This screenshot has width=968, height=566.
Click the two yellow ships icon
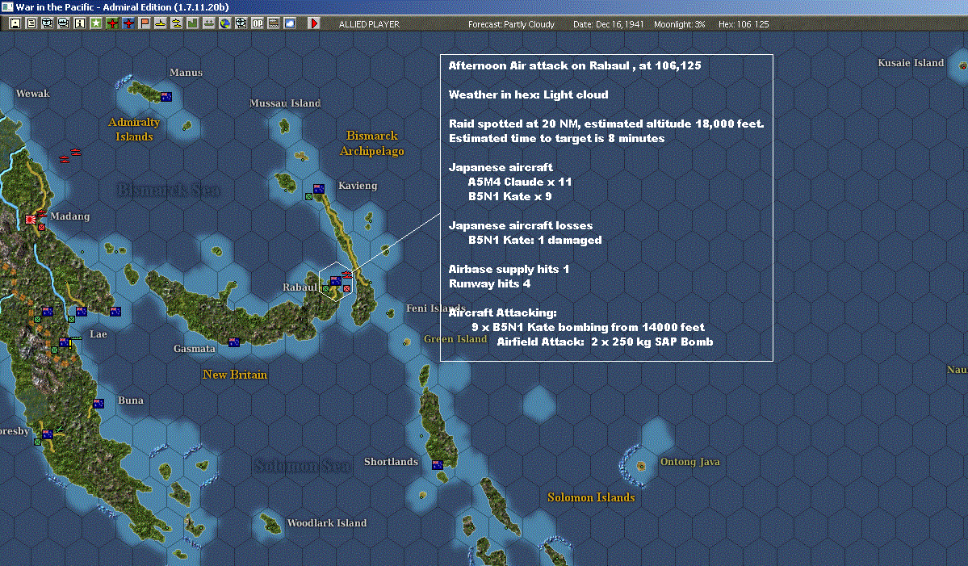[177, 23]
